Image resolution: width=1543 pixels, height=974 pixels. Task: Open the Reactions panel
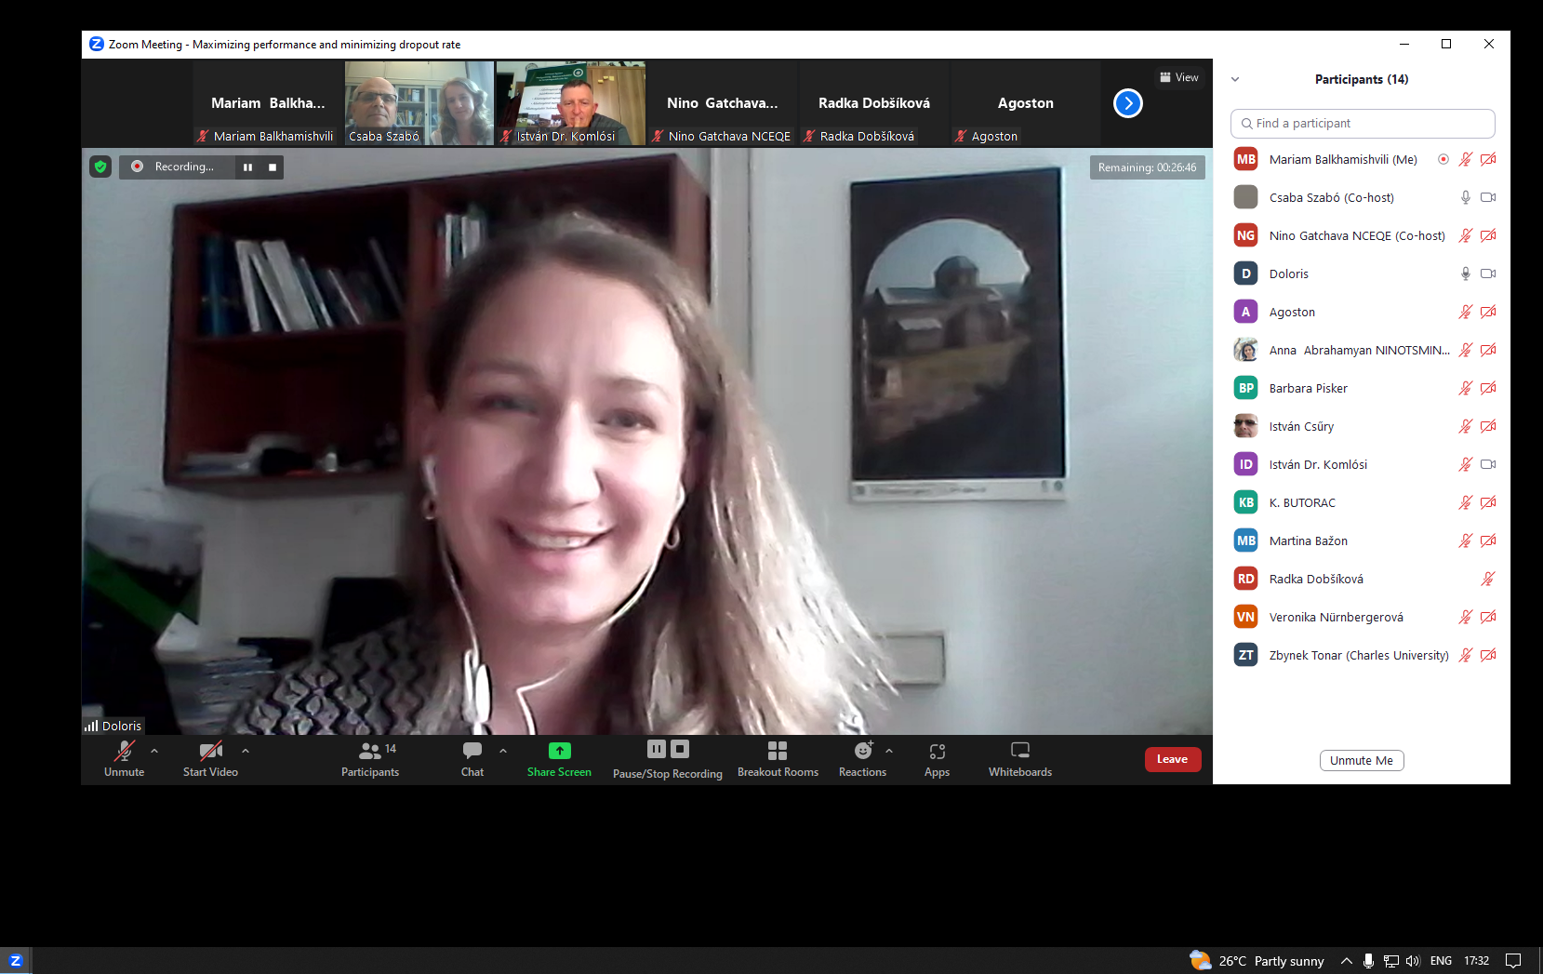pos(862,758)
